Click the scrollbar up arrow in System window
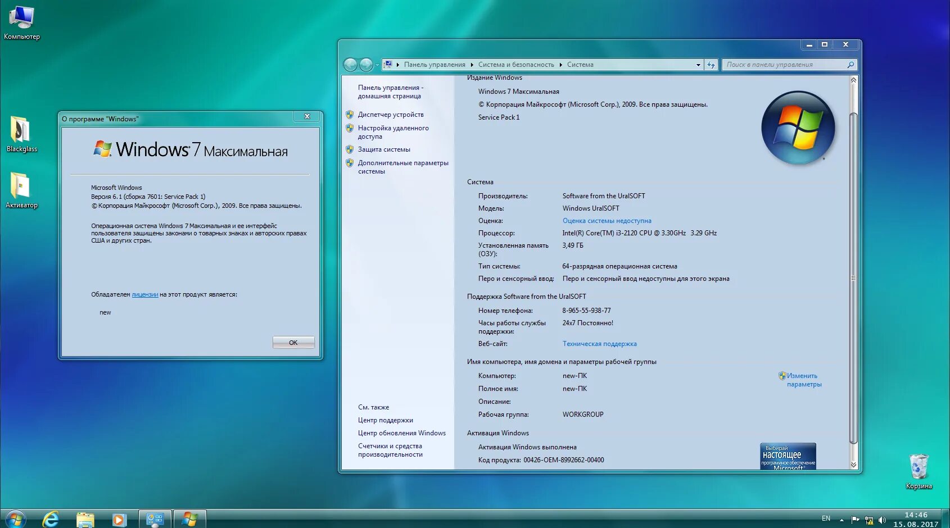The width and height of the screenshot is (950, 528). pyautogui.click(x=853, y=80)
